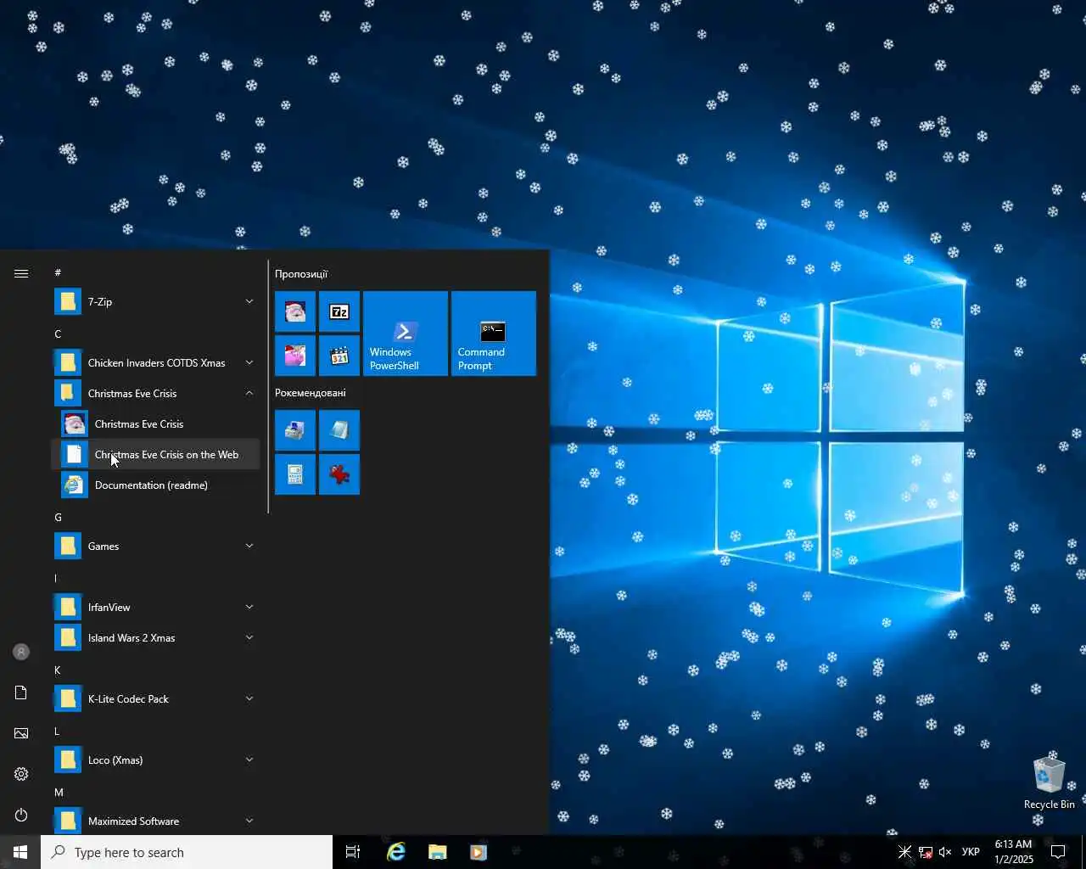Expand the Island Wars 2 Xmas folder

156,637
